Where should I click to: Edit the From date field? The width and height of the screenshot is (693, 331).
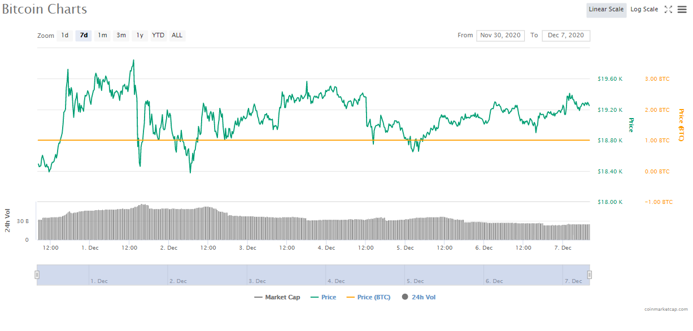click(500, 36)
